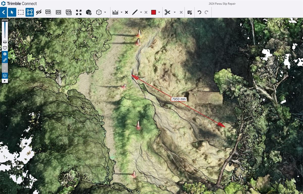Toggle the blue starburst alert button
The width and height of the screenshot is (303, 194).
(5, 54)
